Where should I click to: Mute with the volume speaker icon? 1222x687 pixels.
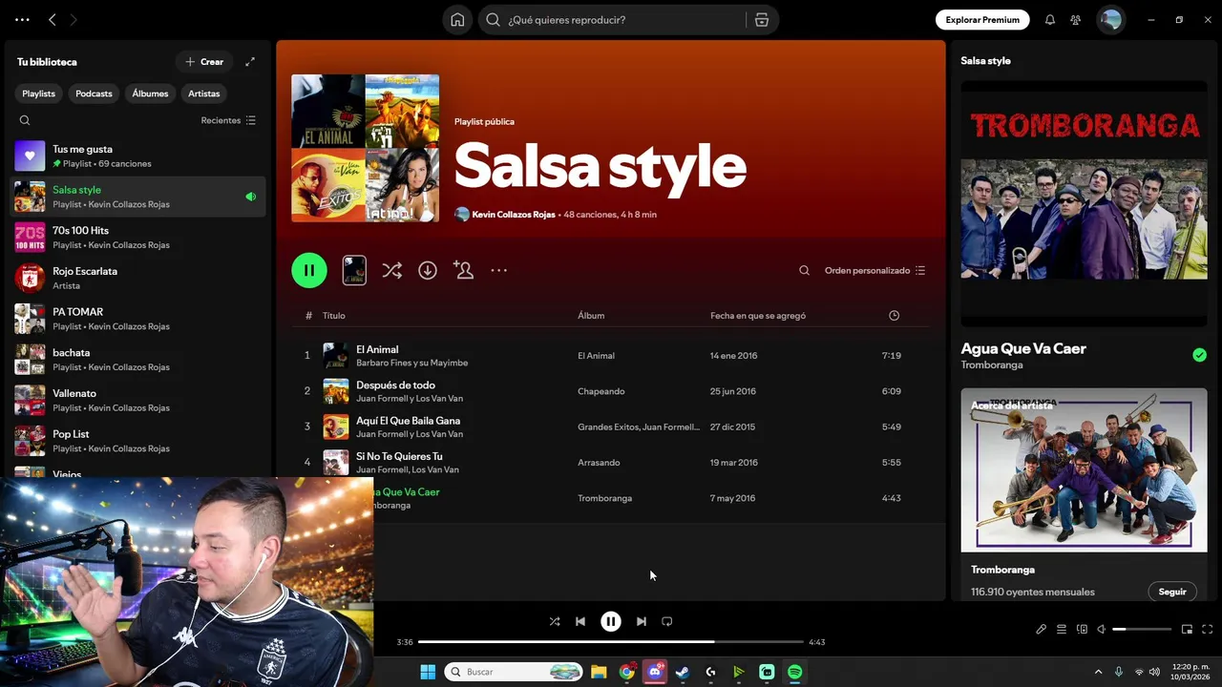[x=1101, y=629]
